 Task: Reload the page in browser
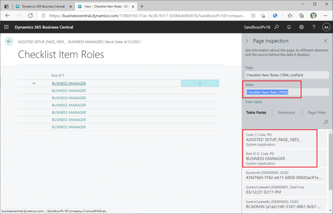[31, 16]
